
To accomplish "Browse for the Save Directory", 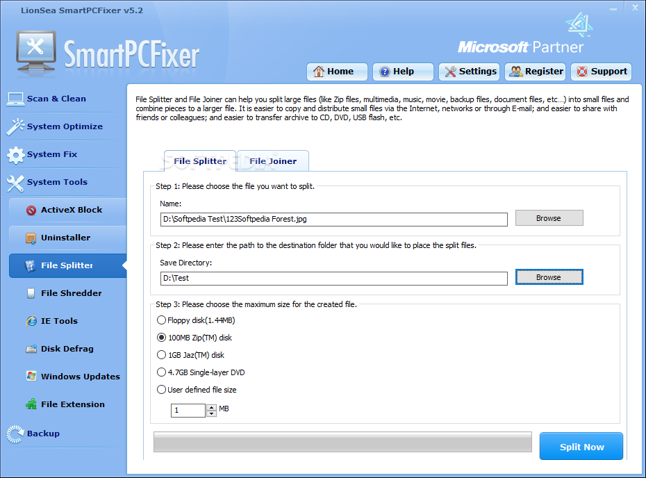I will pos(549,277).
